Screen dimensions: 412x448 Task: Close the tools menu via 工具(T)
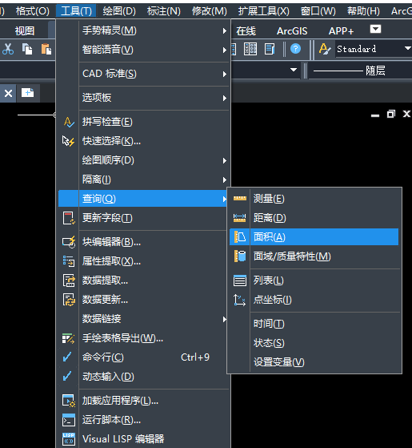(76, 11)
